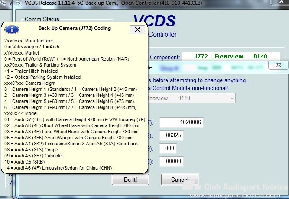
Task: Click '+2 = Optical Parking System installed' line
Action: 42,77
